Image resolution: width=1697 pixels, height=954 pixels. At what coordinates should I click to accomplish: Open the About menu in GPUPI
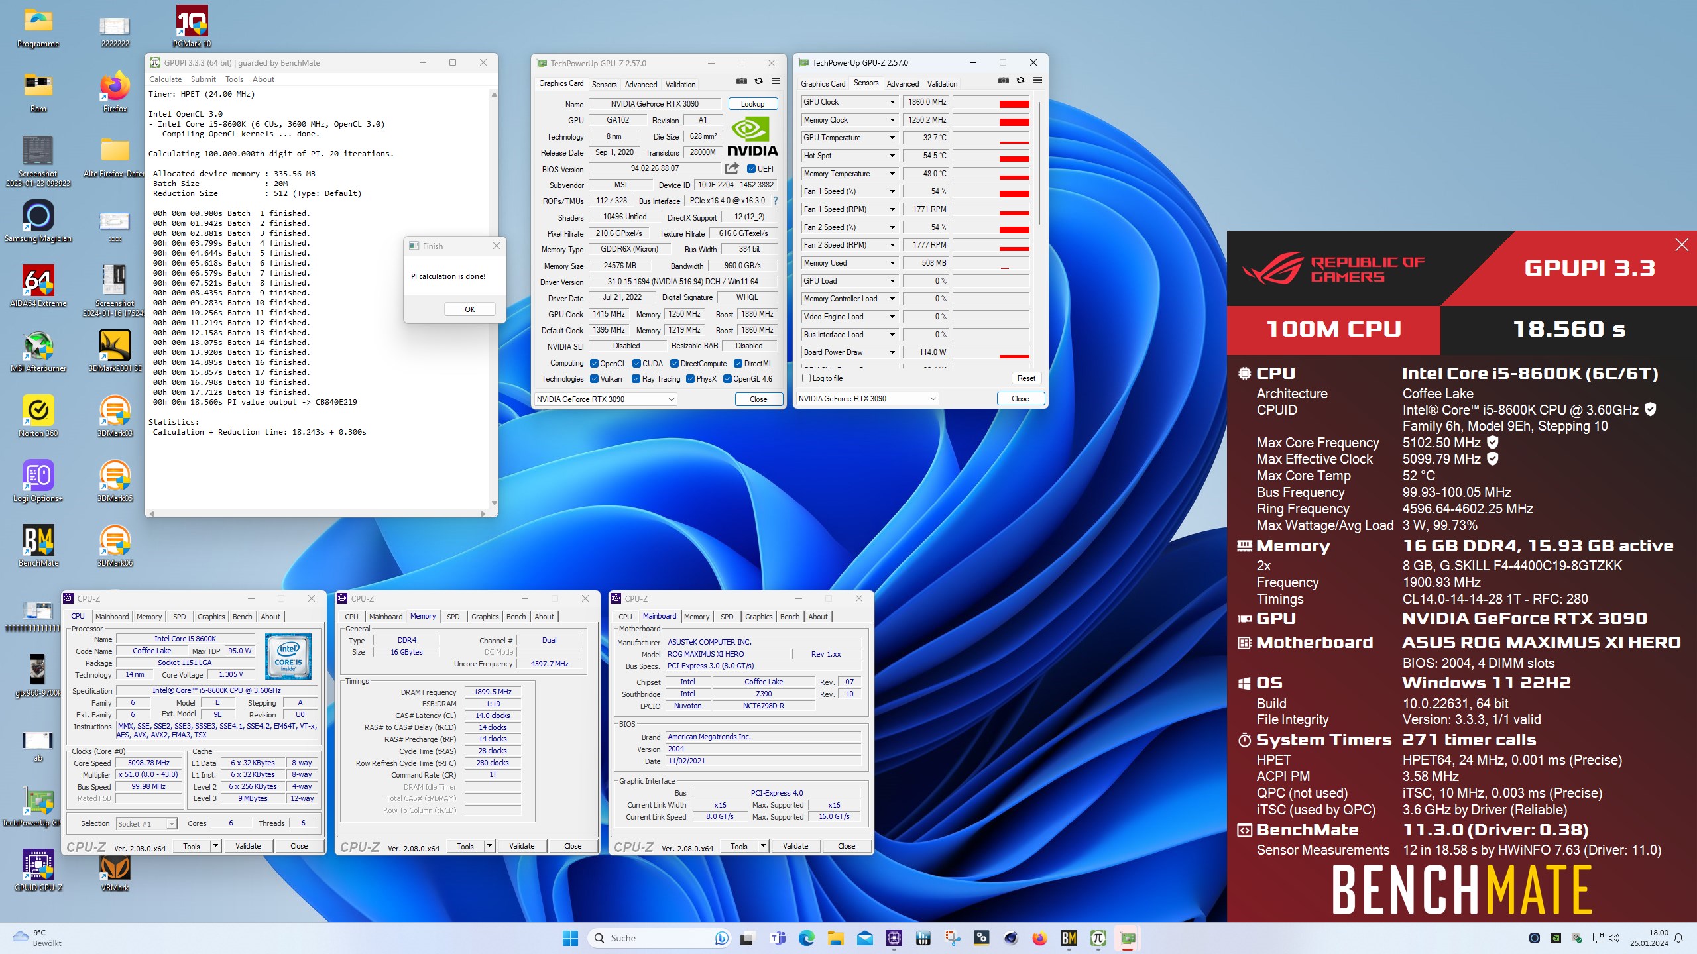point(263,79)
